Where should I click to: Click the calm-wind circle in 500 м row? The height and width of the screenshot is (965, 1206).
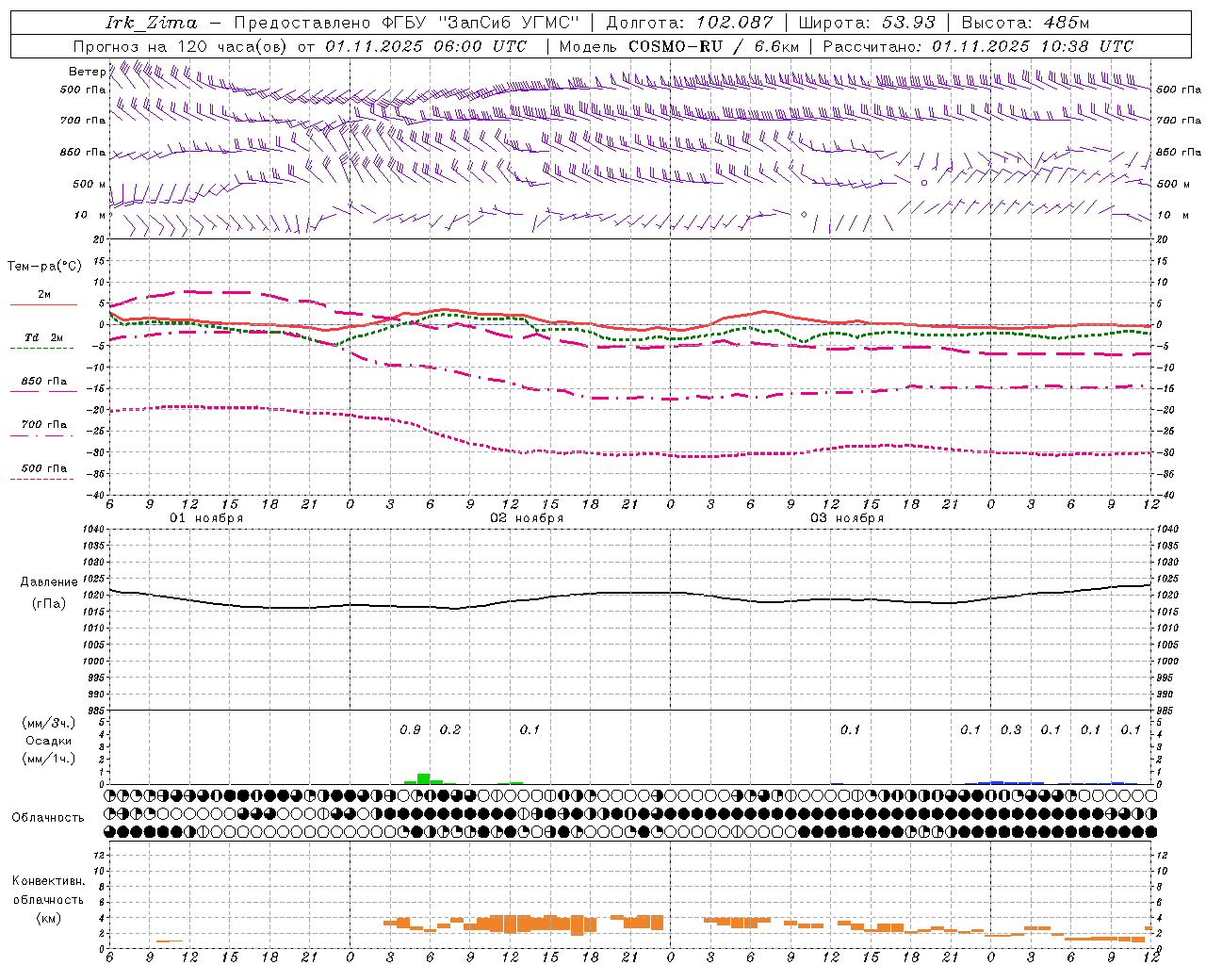924,183
